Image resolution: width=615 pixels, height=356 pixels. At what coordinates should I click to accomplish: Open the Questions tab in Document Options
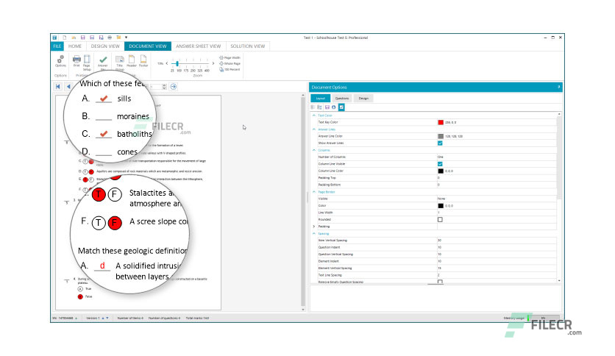coord(341,98)
